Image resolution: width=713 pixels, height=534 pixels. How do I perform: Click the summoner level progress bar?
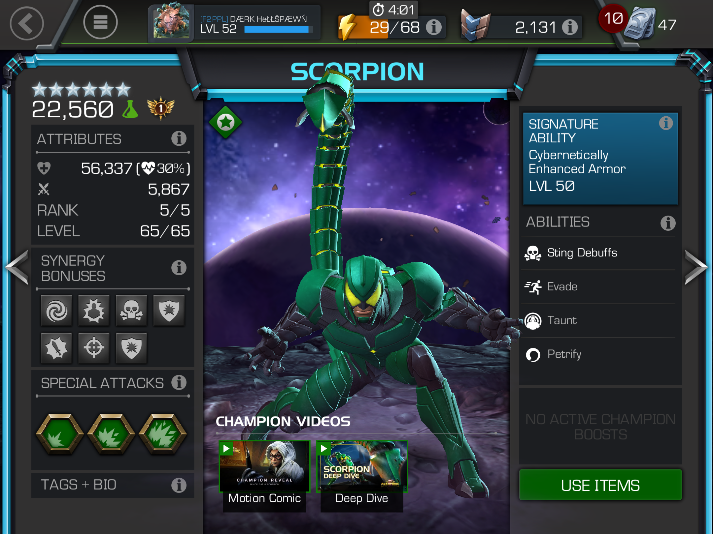point(278,30)
